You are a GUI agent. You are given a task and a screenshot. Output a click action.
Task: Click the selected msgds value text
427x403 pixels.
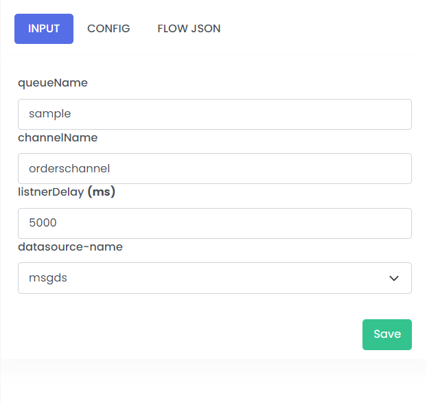tap(48, 278)
